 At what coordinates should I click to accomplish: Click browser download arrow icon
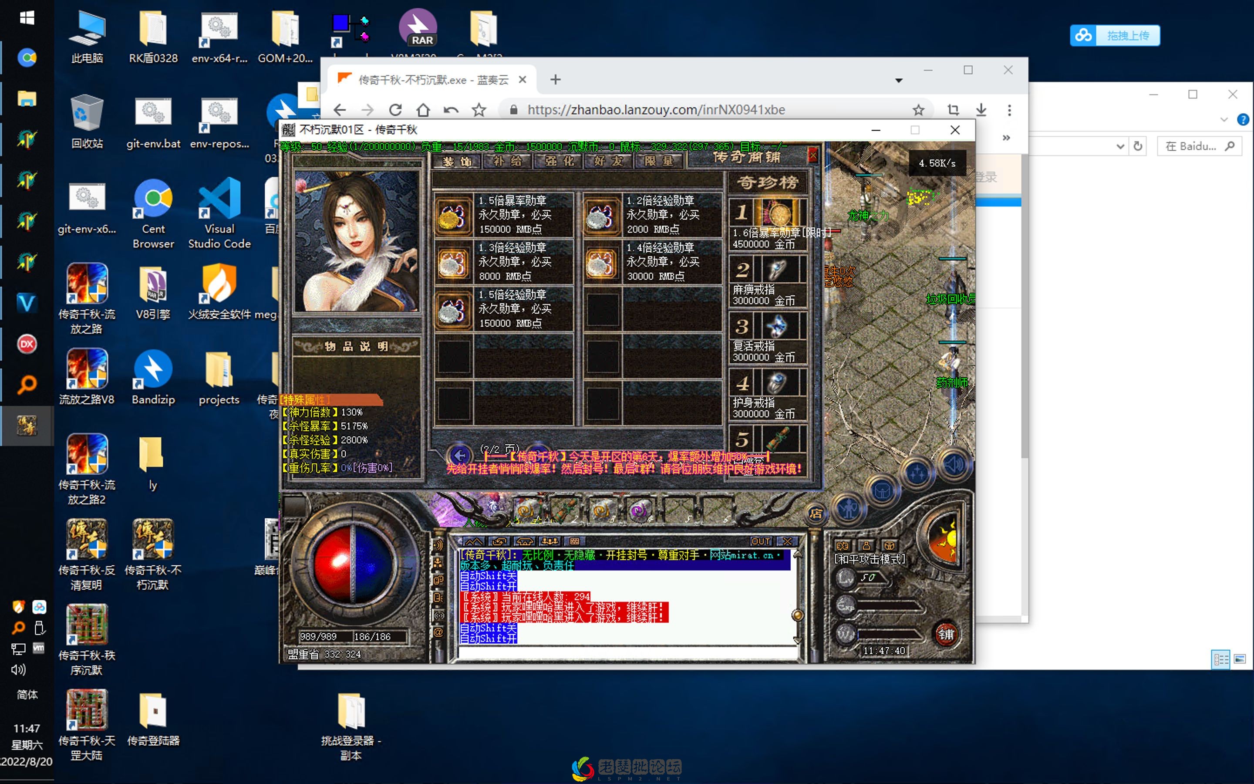(981, 110)
